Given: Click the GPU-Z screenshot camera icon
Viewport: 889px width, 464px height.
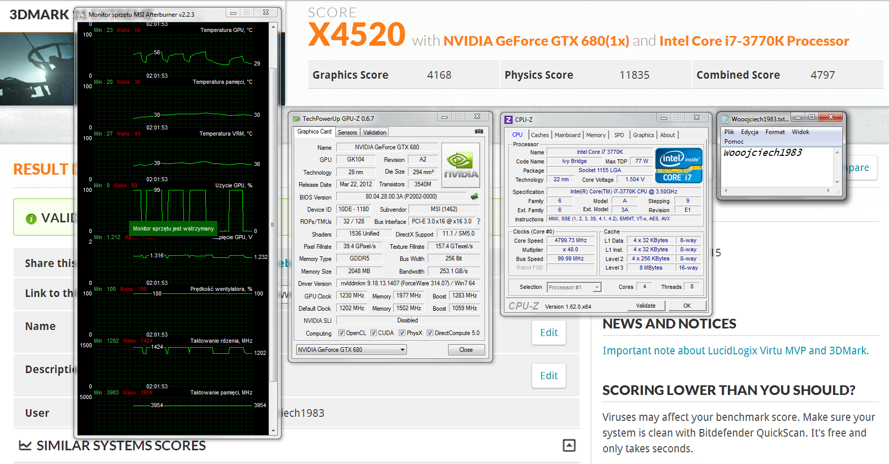Looking at the screenshot, I should (479, 131).
